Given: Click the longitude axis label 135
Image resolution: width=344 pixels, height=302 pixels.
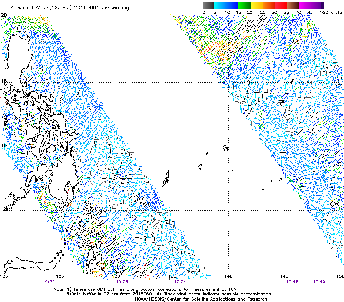Looking at the screenshot, I should click(x=172, y=276).
